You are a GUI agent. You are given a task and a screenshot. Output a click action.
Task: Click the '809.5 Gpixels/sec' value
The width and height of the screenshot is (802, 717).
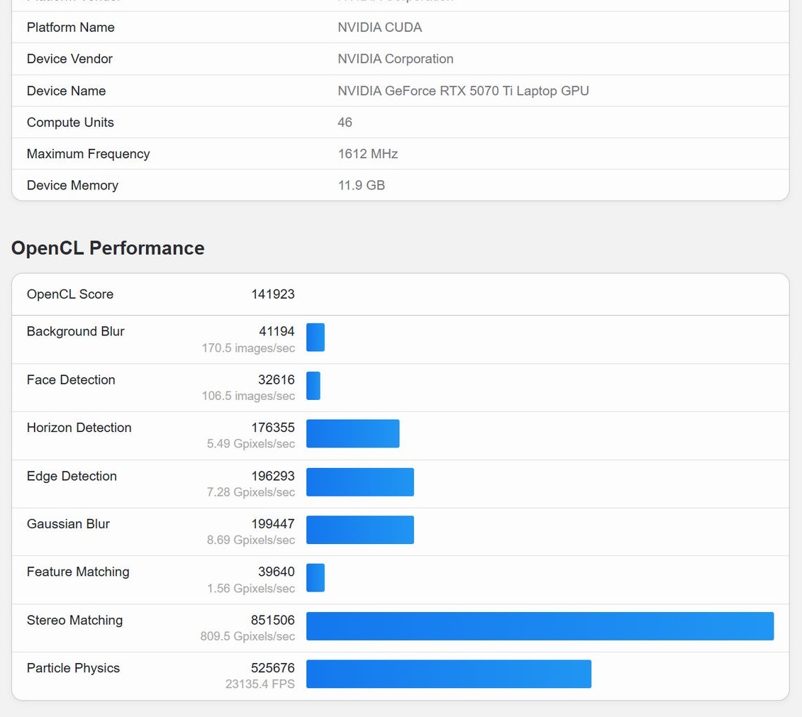pyautogui.click(x=247, y=636)
